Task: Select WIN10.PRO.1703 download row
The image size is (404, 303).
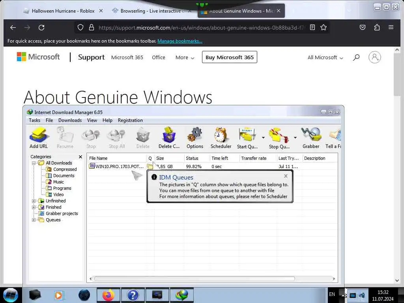Action: point(212,166)
